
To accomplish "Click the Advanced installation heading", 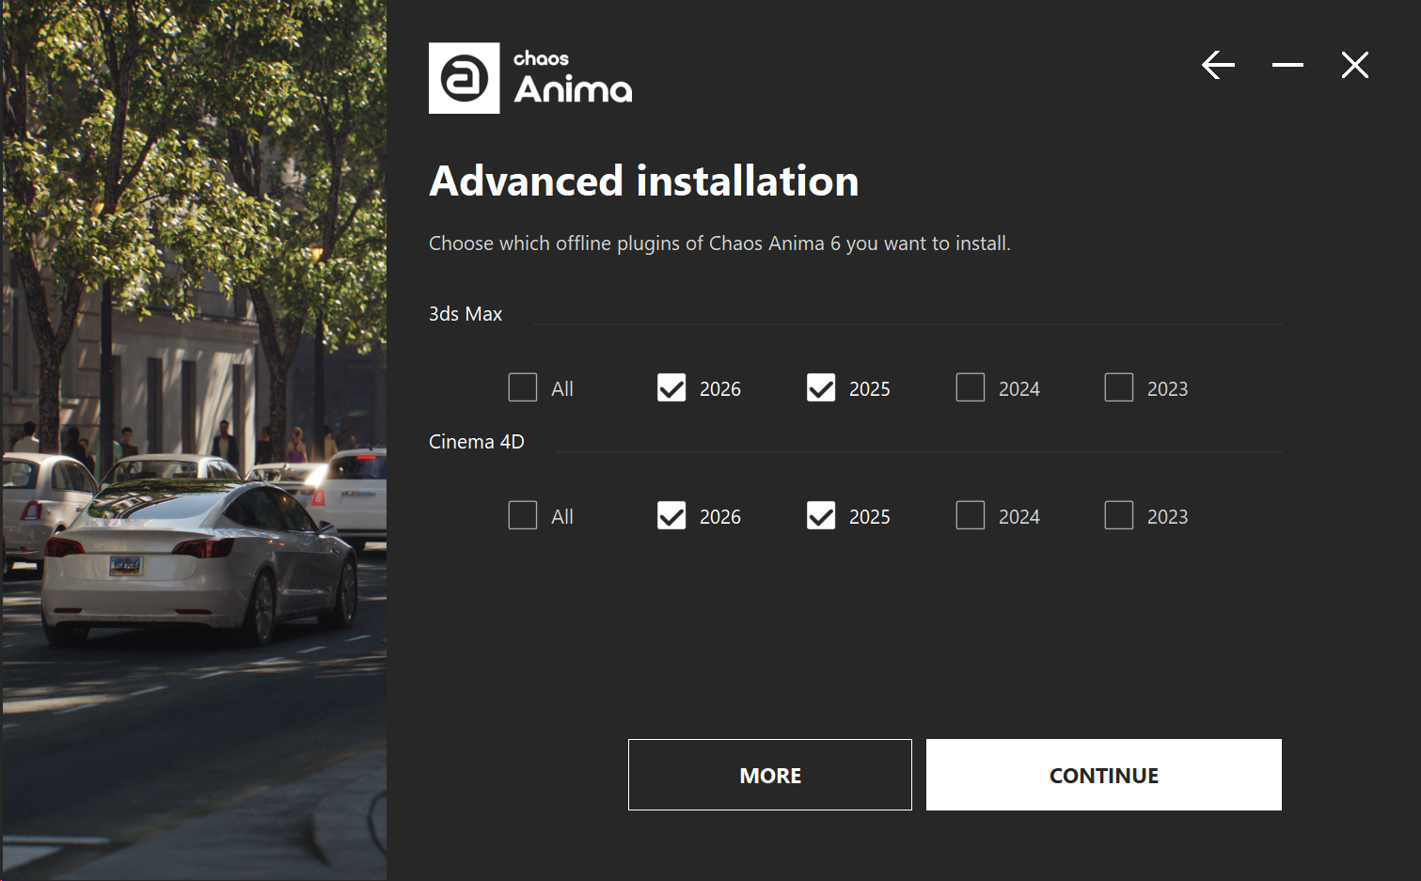I will point(643,181).
